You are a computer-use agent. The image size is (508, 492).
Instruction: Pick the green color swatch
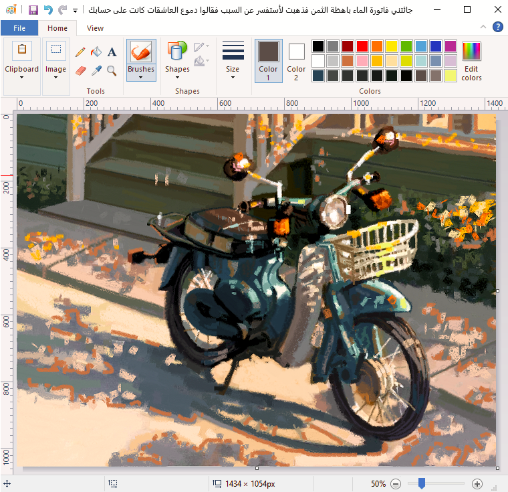406,46
